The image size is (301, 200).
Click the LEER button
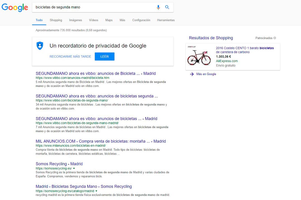click(x=105, y=57)
